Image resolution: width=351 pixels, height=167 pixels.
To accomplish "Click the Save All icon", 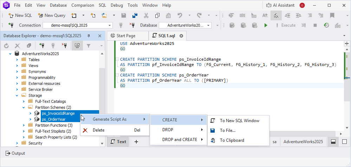I will tap(135, 15).
